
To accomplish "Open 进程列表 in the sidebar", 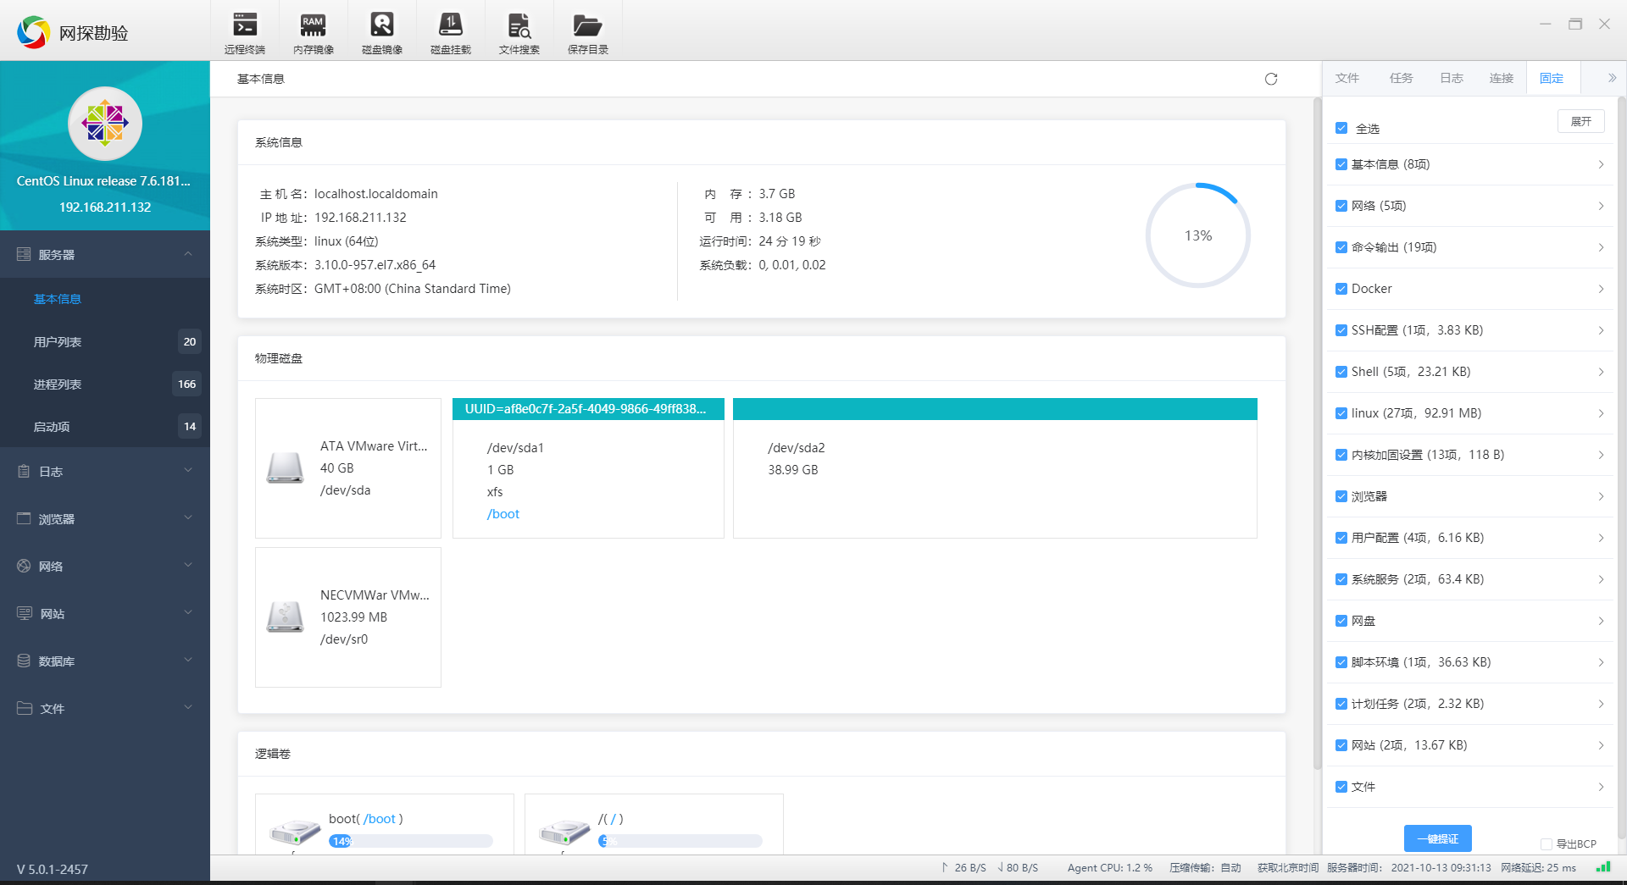I will click(105, 384).
